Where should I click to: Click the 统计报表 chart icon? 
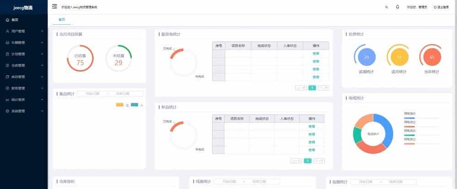point(7,100)
